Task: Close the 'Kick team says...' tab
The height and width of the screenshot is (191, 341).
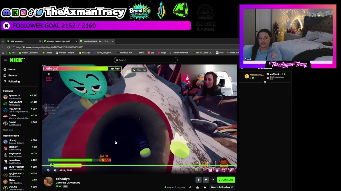Action: point(40,41)
